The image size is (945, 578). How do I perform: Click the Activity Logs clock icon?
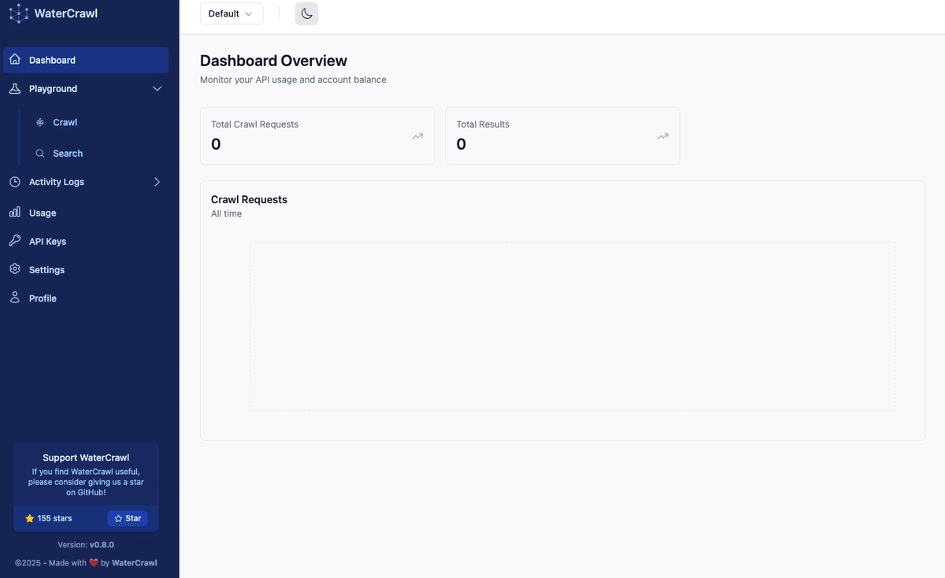tap(15, 182)
